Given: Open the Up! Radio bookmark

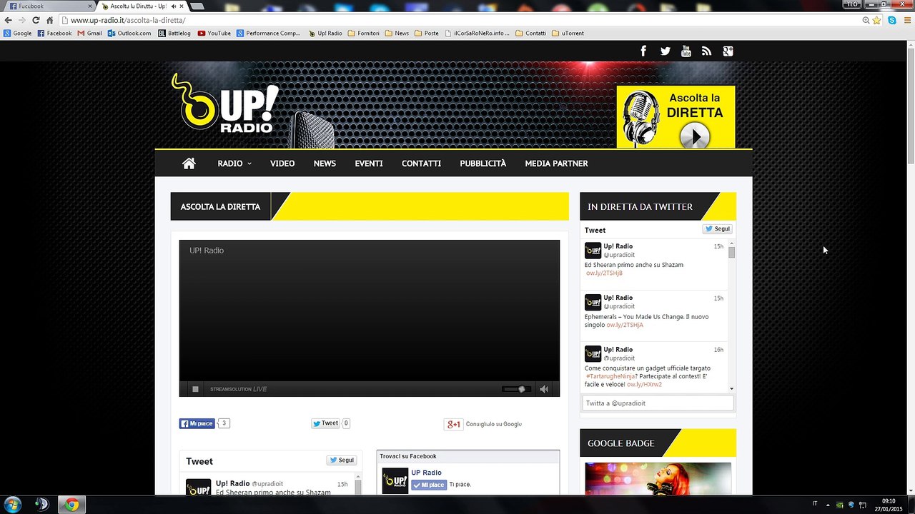Looking at the screenshot, I should (325, 34).
